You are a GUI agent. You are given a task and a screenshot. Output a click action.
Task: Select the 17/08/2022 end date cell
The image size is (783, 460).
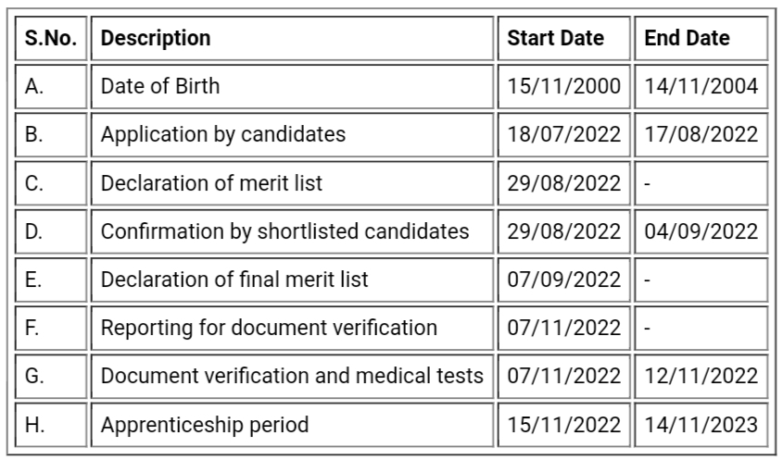[701, 134]
